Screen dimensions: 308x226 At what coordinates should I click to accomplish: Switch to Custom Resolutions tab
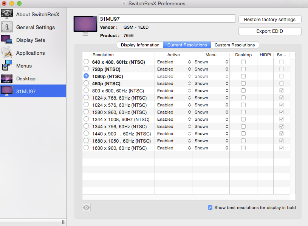tap(235, 45)
